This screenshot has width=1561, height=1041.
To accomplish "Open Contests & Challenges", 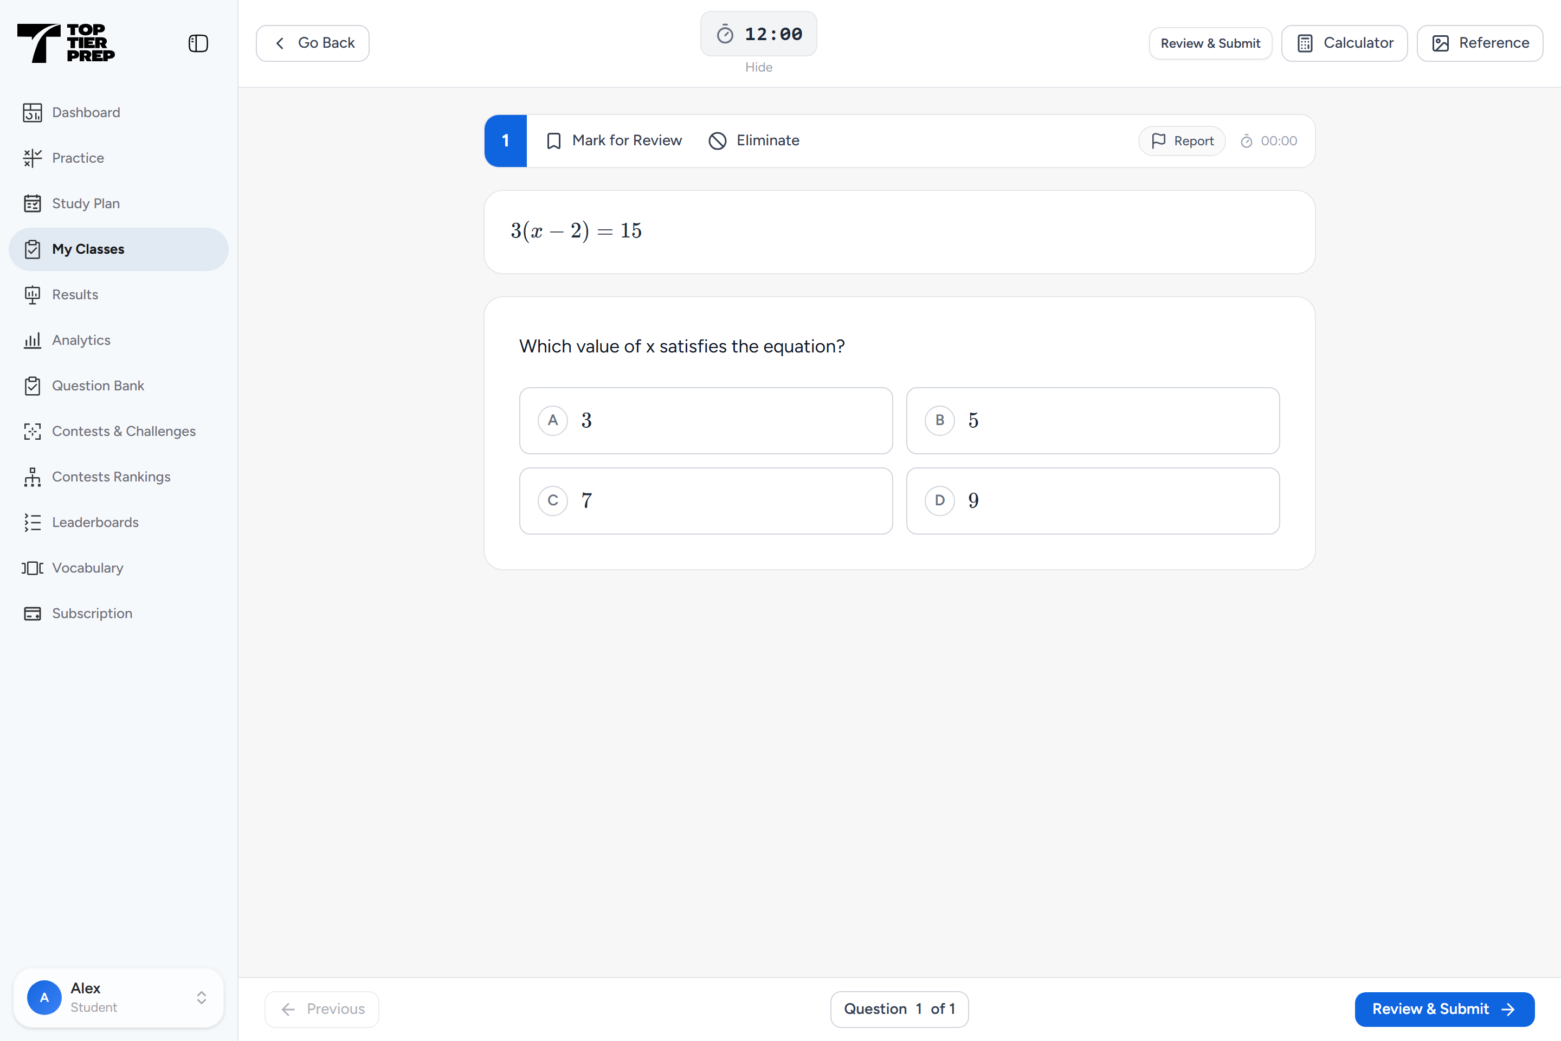I will coord(118,432).
